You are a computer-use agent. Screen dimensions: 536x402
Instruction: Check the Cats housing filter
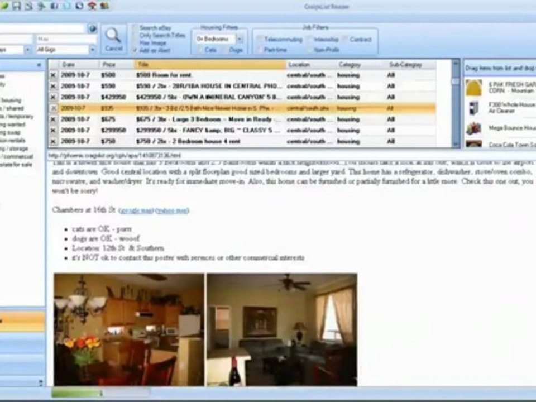(200, 50)
